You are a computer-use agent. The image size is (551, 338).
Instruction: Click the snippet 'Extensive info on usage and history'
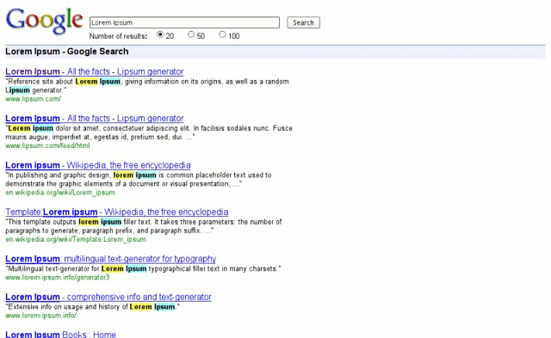[x=92, y=307]
